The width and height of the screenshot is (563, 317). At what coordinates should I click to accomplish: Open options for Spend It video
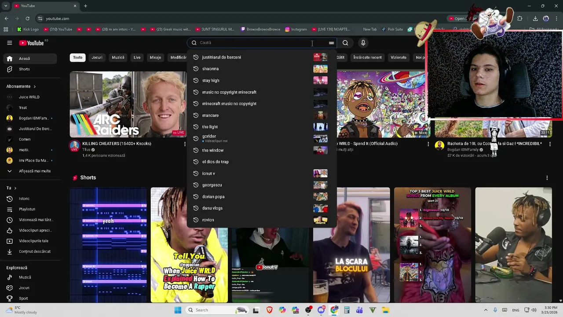428,144
